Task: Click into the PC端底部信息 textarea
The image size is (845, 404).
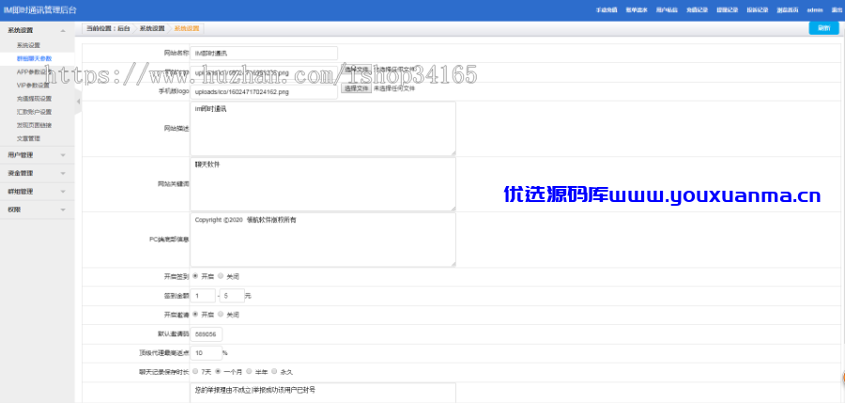Action: (x=323, y=240)
